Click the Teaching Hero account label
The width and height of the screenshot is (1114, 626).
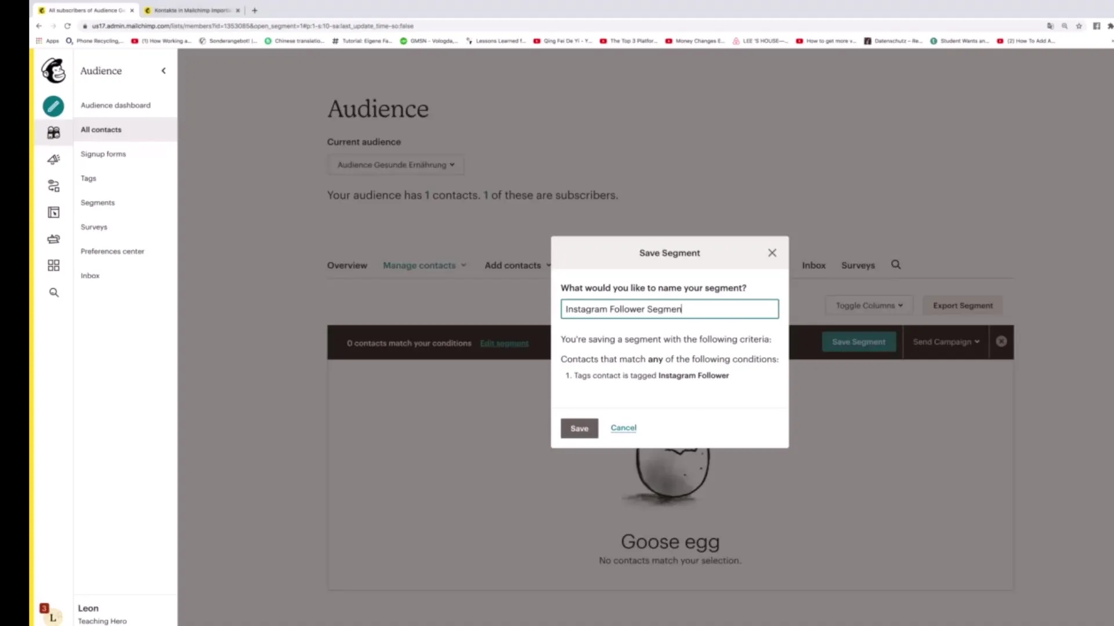tap(102, 621)
